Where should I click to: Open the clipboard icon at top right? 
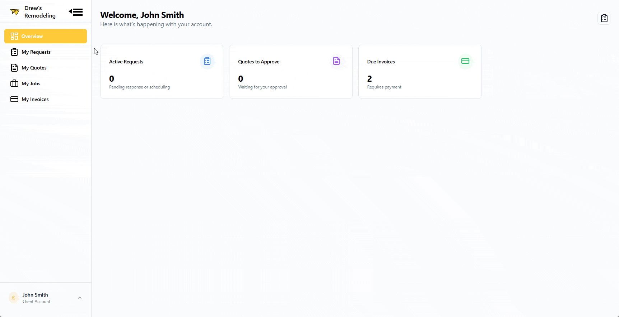click(604, 18)
